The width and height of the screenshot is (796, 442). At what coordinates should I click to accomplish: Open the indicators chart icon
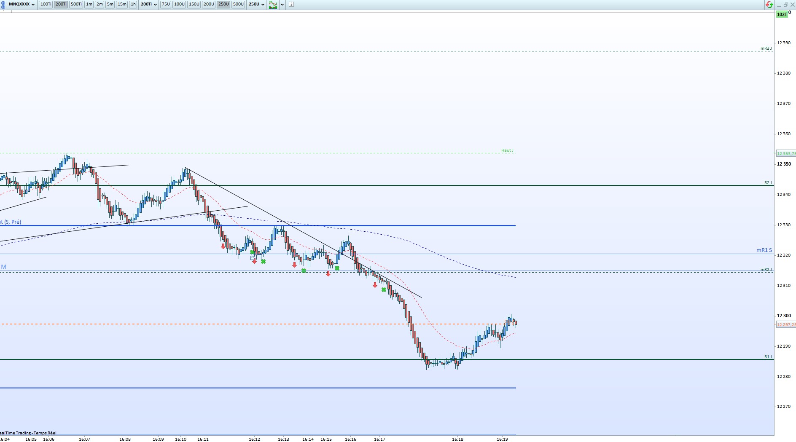[x=273, y=4]
